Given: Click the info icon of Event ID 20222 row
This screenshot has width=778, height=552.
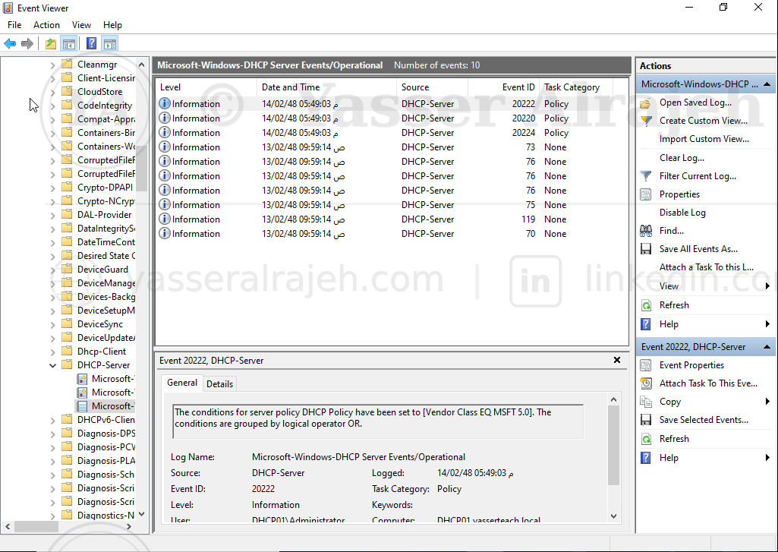Looking at the screenshot, I should coord(165,104).
